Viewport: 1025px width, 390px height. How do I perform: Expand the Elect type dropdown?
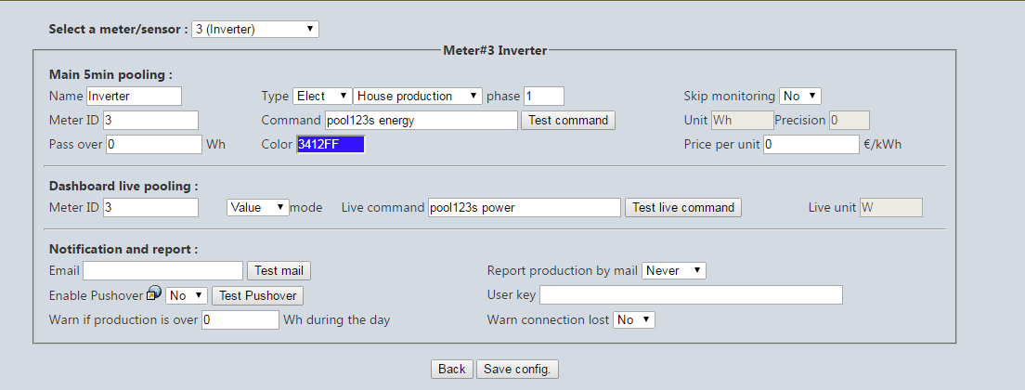(322, 96)
